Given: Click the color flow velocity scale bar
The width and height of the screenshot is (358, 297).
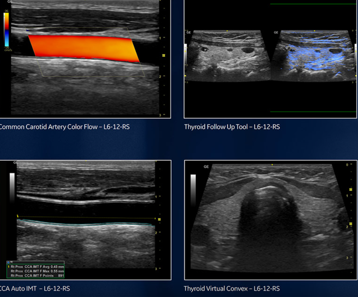Looking at the screenshot, I should point(6,30).
